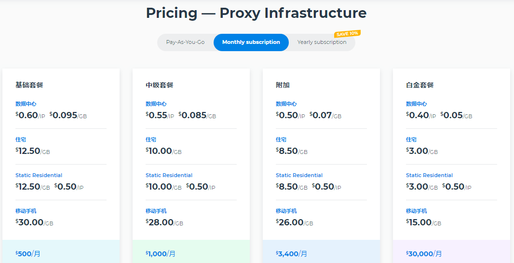Choose the $30,000/月 price footer

tap(424, 253)
